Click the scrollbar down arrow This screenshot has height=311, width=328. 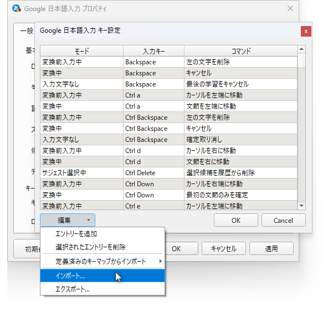click(x=301, y=206)
